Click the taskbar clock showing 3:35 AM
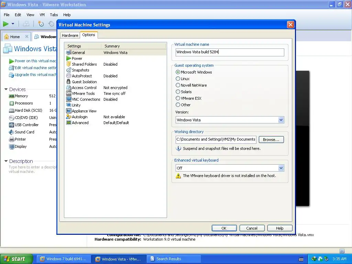This screenshot has height=264, width=352. (x=339, y=259)
